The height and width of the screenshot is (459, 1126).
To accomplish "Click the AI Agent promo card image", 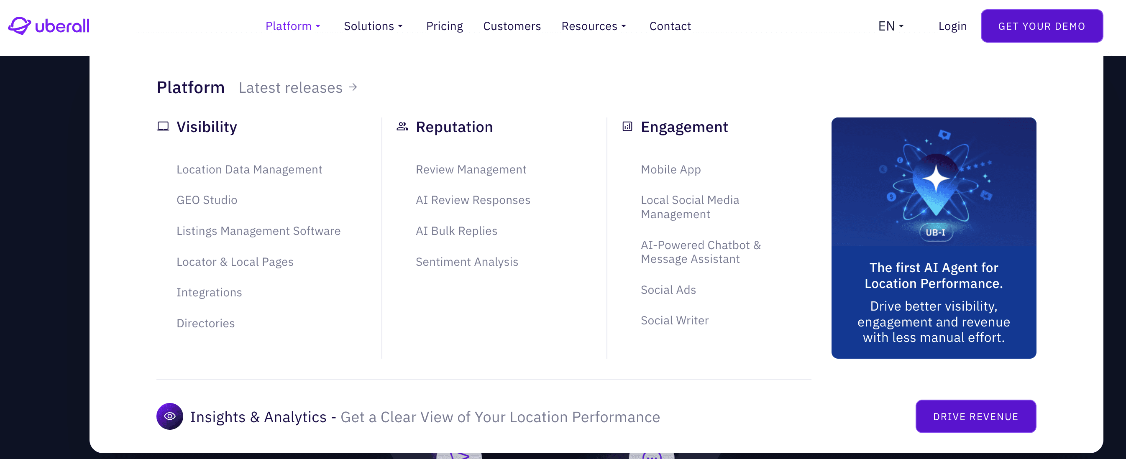I will click(x=933, y=181).
